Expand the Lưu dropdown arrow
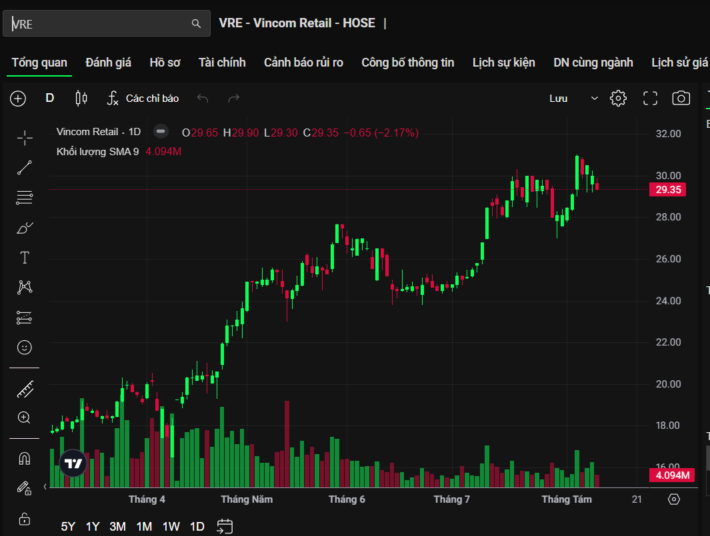The width and height of the screenshot is (710, 536). coord(595,99)
